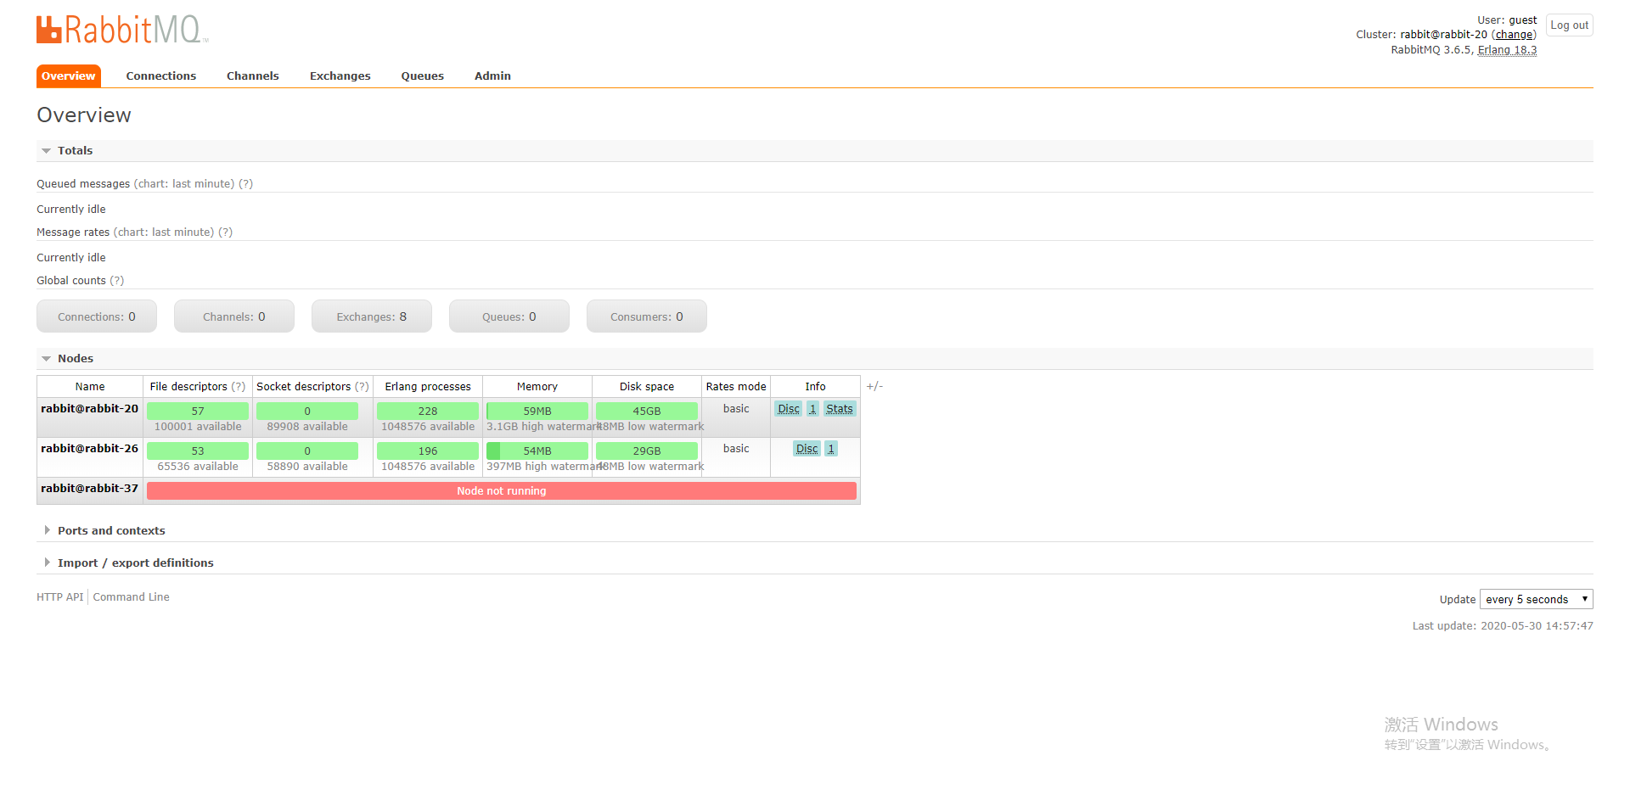Click the Channels: 0 count button
This screenshot has width=1630, height=795.
[x=234, y=316]
